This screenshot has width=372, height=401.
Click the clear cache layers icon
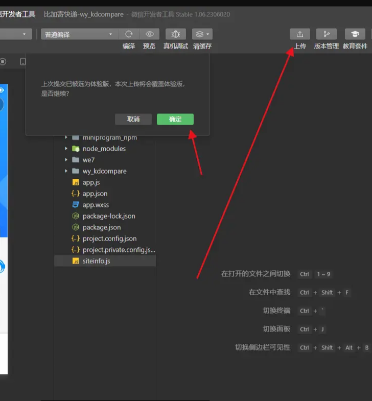[200, 34]
